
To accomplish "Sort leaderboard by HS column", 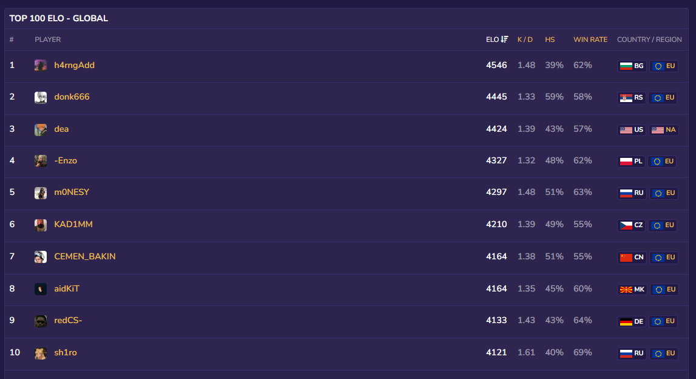I will point(550,39).
